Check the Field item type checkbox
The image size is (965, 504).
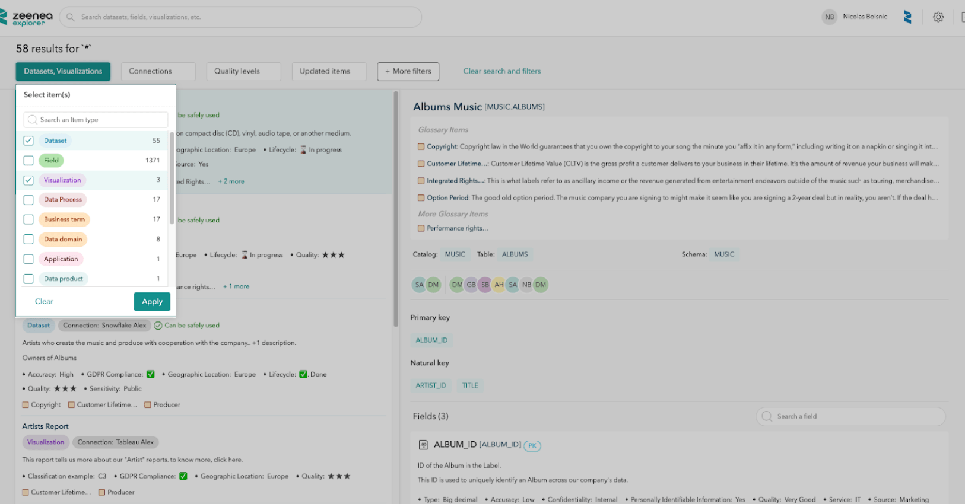(28, 160)
